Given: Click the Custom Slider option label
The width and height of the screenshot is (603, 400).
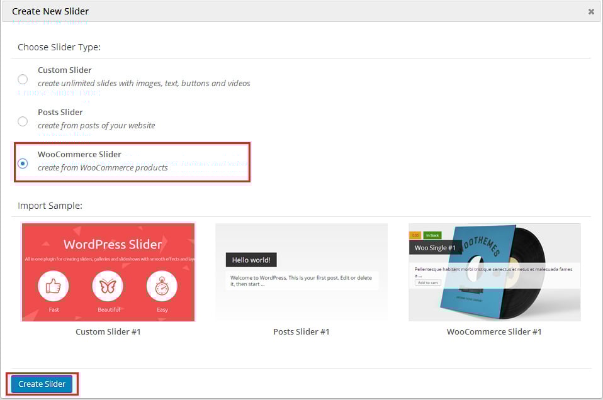Looking at the screenshot, I should (x=64, y=70).
